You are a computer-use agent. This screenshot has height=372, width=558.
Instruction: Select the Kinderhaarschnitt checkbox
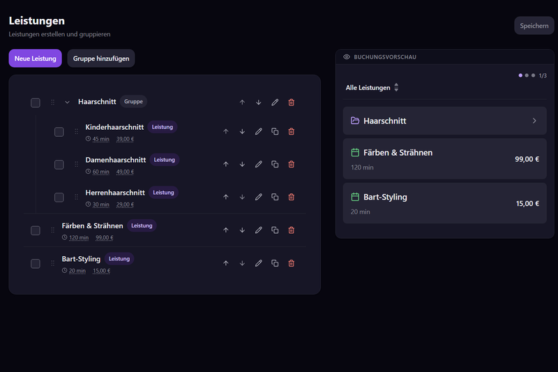[59, 132]
